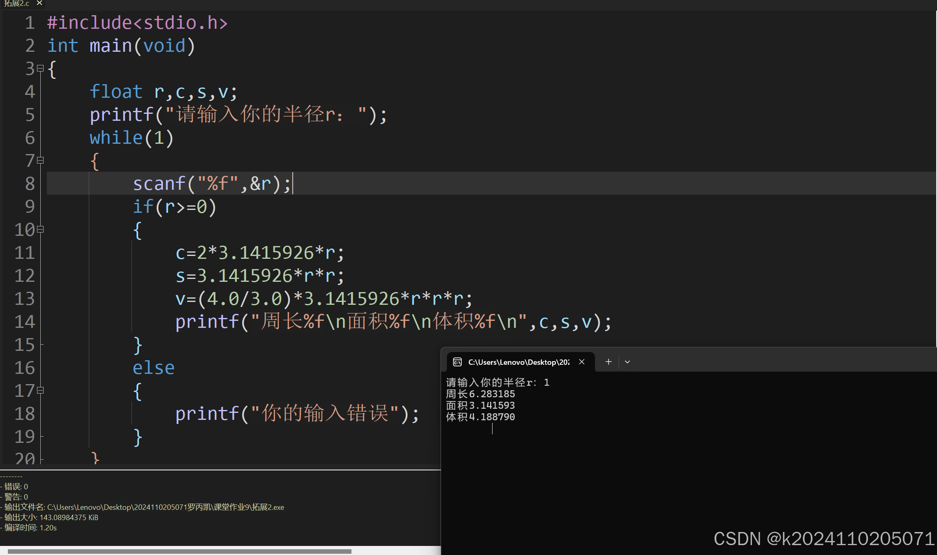The height and width of the screenshot is (555, 937).
Task: Select the 拓展2.c file tab
Action: click(16, 3)
